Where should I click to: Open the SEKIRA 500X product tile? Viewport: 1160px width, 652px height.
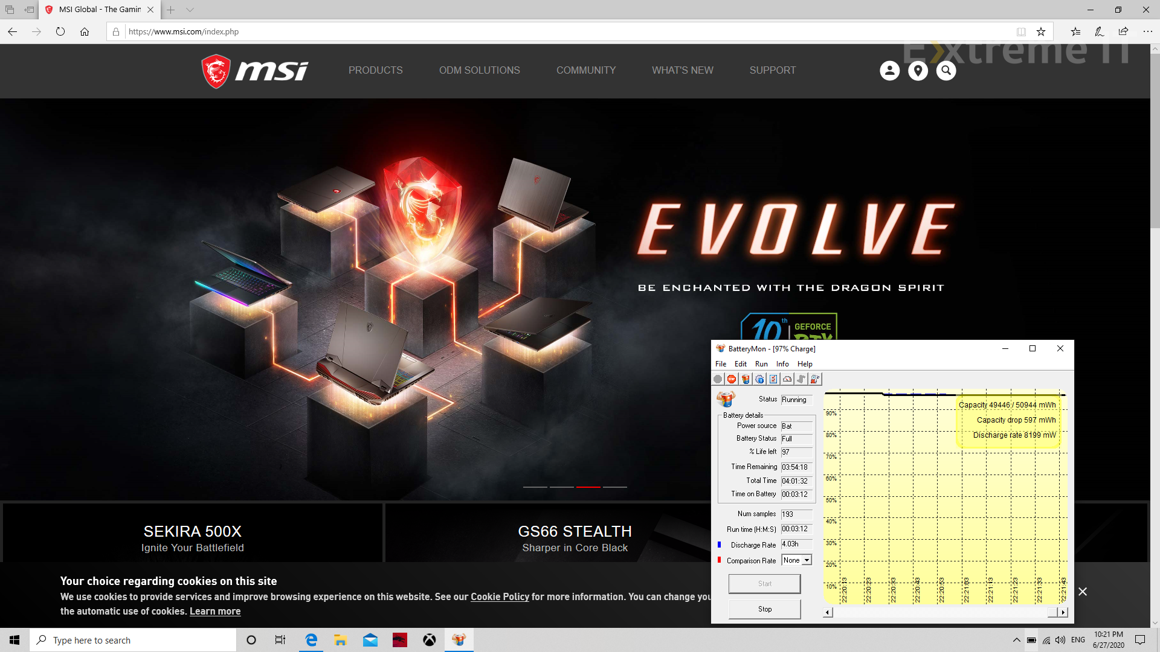click(193, 532)
